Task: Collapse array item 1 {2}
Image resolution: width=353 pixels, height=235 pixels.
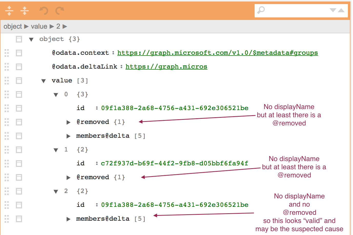Action: (x=56, y=150)
